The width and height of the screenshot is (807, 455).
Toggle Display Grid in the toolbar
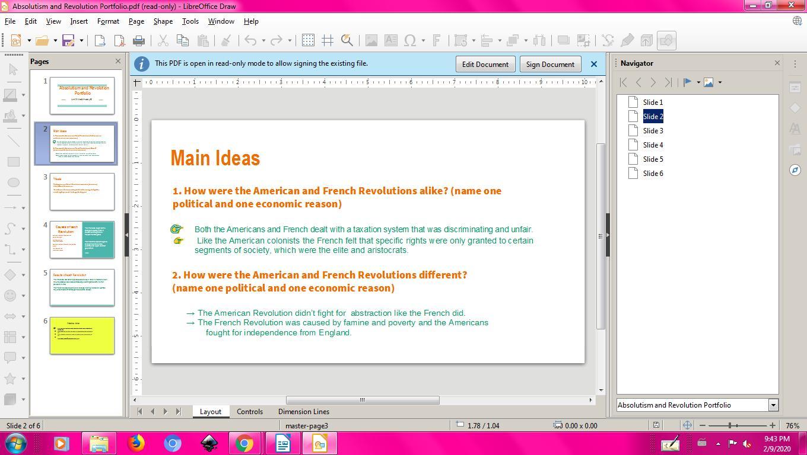[x=308, y=40]
